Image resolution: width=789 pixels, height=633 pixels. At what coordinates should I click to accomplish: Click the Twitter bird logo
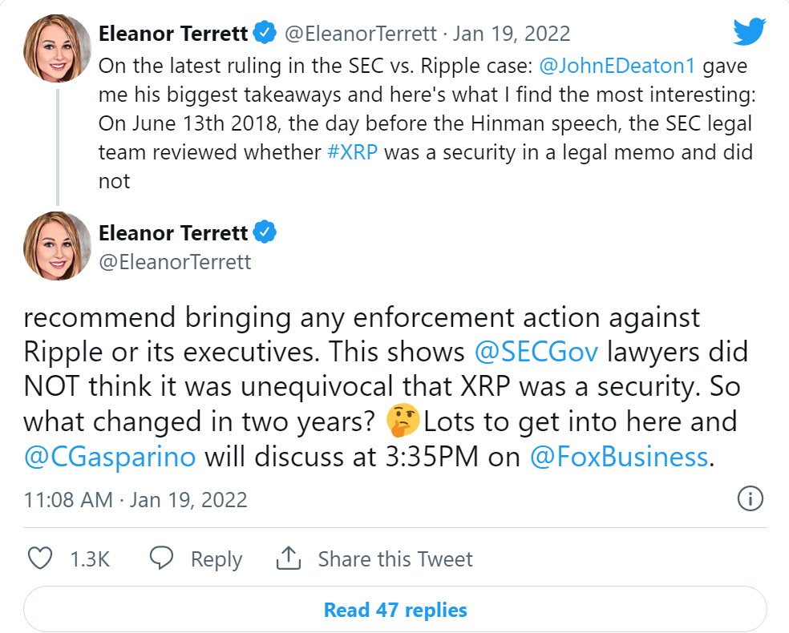click(x=750, y=33)
